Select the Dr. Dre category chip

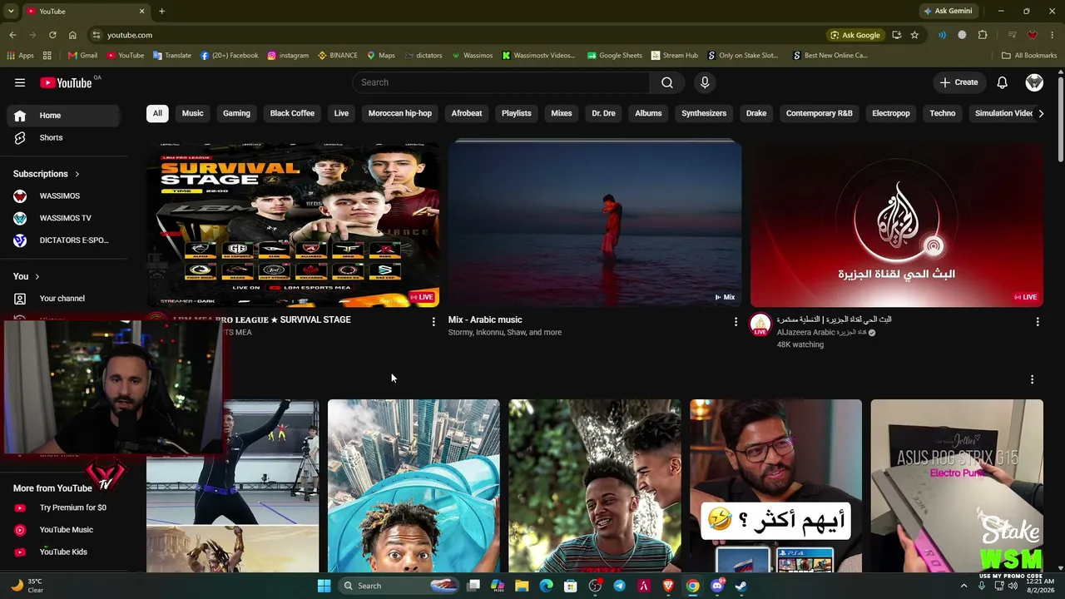coord(603,113)
